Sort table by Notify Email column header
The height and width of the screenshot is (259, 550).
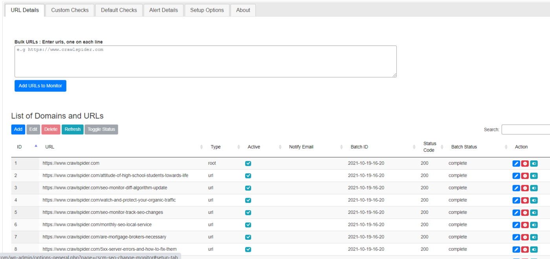click(x=314, y=147)
